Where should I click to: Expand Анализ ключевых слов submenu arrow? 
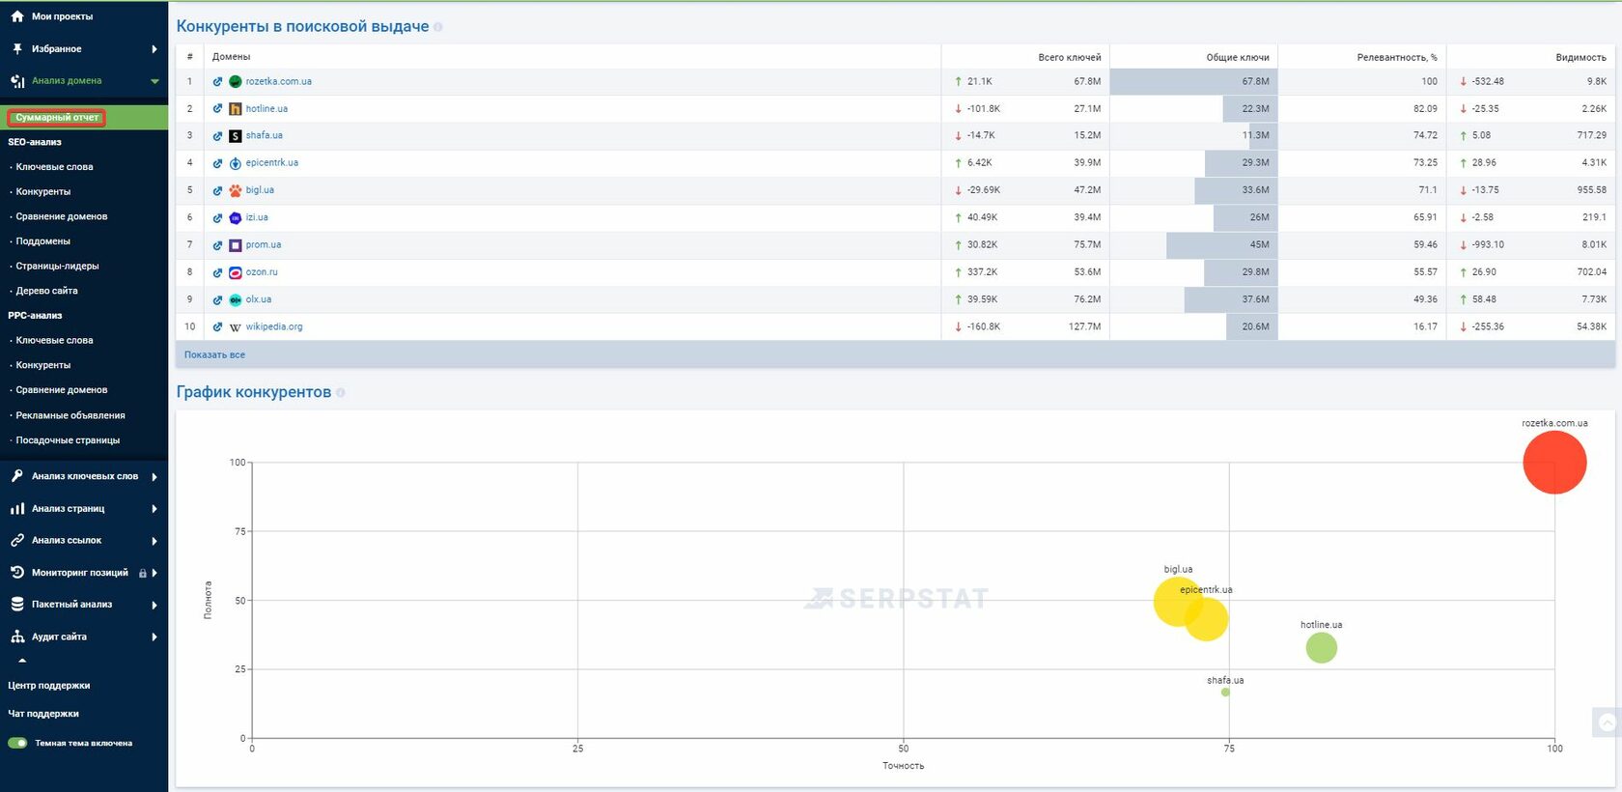pyautogui.click(x=154, y=477)
